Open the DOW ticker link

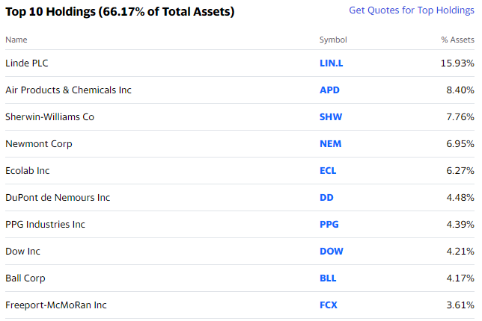tap(332, 252)
